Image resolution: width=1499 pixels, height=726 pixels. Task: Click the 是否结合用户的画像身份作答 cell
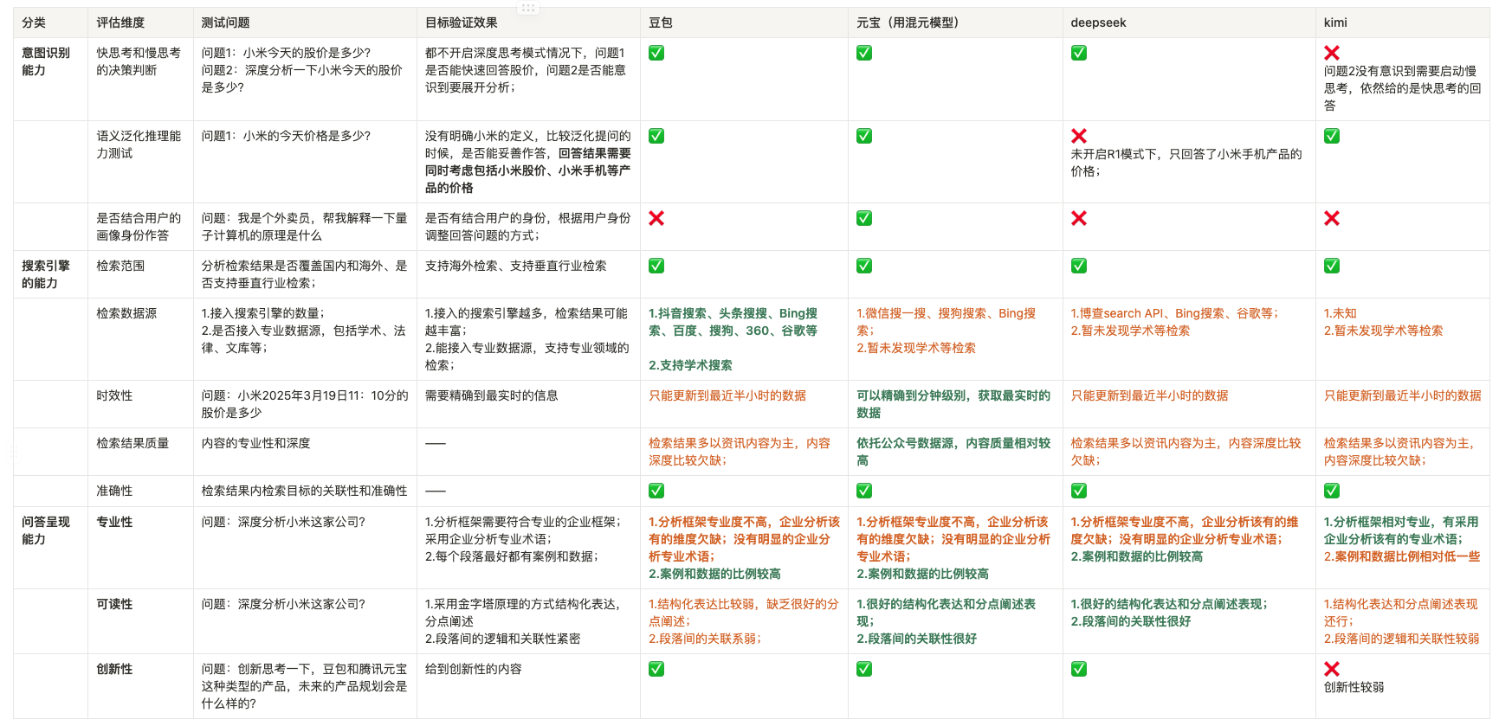point(140,227)
